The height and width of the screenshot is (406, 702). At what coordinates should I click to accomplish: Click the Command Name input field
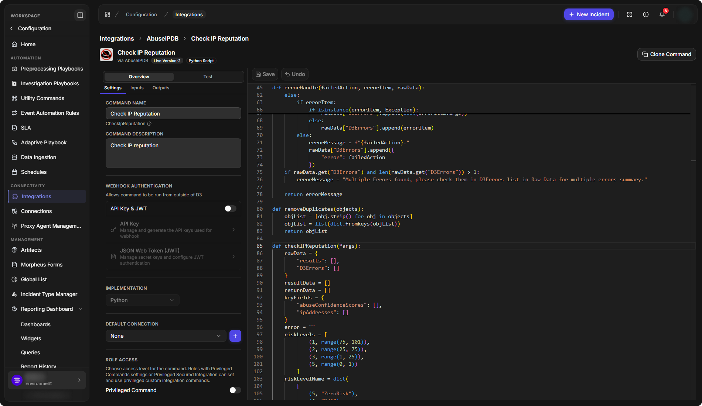click(x=173, y=114)
